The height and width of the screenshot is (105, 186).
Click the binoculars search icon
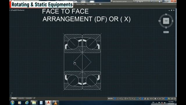click(x=134, y=1)
